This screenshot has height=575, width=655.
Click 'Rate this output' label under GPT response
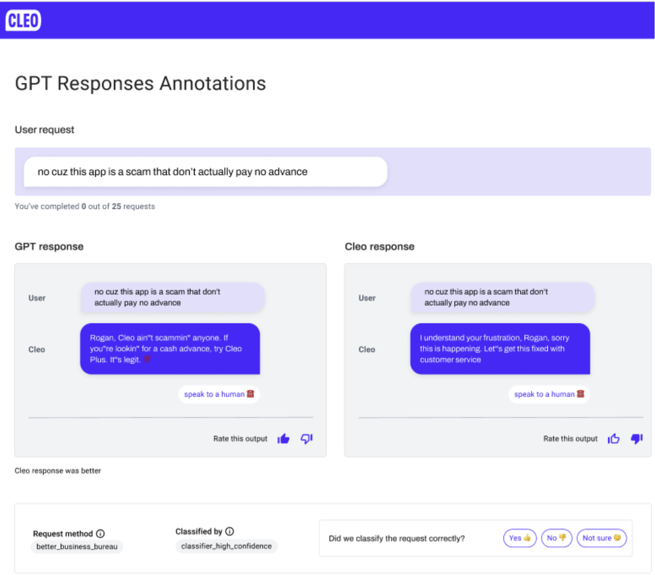(x=240, y=439)
